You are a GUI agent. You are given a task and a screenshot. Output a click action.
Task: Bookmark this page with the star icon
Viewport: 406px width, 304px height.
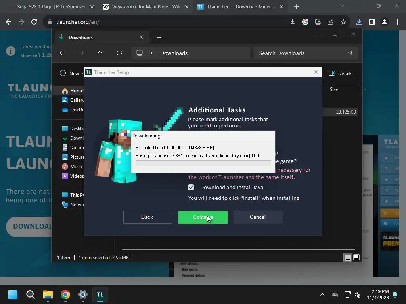tap(343, 22)
